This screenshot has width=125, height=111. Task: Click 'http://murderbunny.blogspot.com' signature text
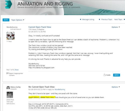pos(41,68)
